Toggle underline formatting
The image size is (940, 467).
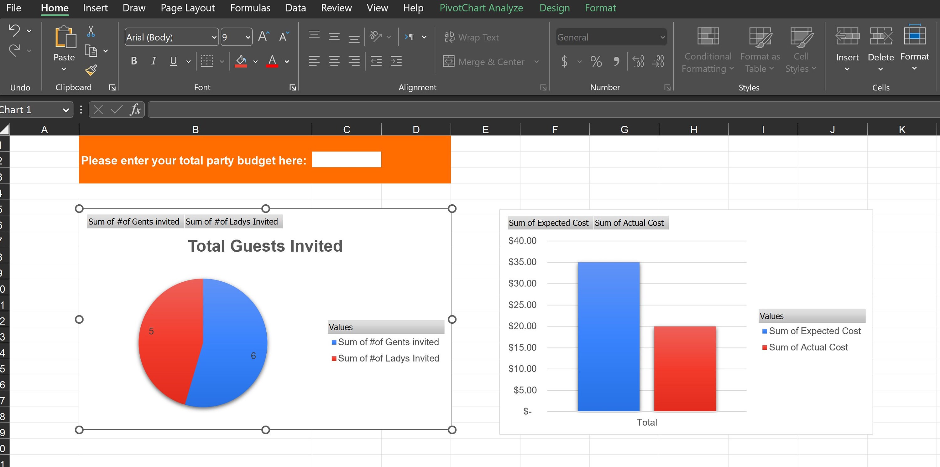coord(173,61)
